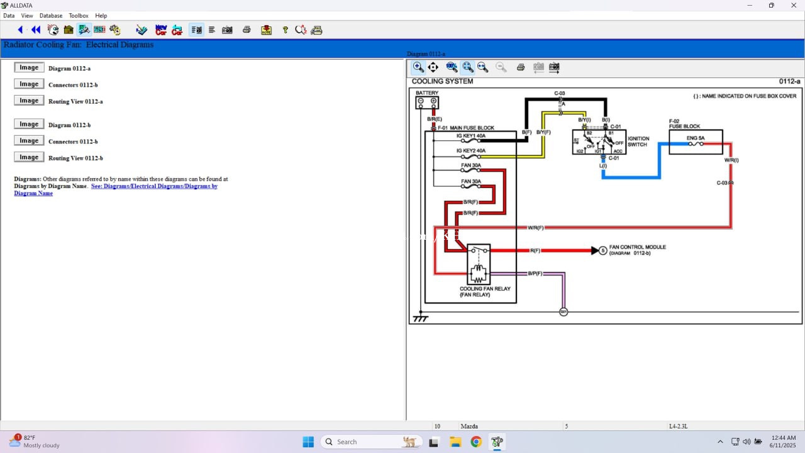This screenshot has width=805, height=453.
Task: Print the diagram from viewer toolbar
Action: [x=521, y=67]
